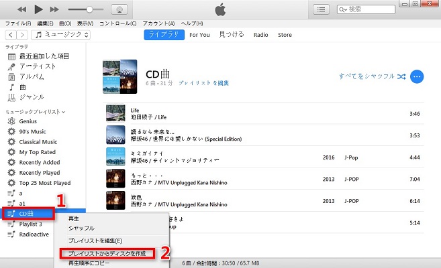Click the search field
This screenshot has height=268, width=441.
366,9
